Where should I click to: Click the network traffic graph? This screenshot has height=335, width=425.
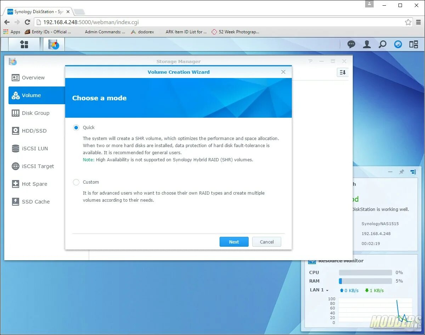pyautogui.click(x=375, y=311)
